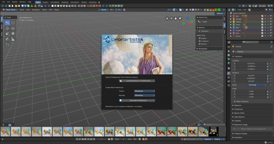Expand the Motion Paths panel

coord(239,113)
